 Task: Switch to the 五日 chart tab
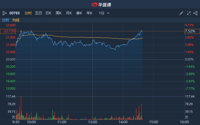pyautogui.click(x=38, y=13)
